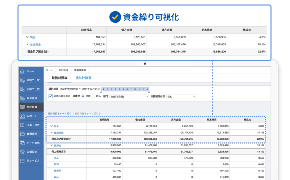The height and width of the screenshot is (180, 290).
Task: Toggle the 補助科目を表示 checkbox
Action: click(x=50, y=96)
